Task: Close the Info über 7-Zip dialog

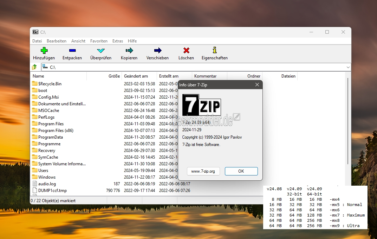Action: tap(257, 85)
